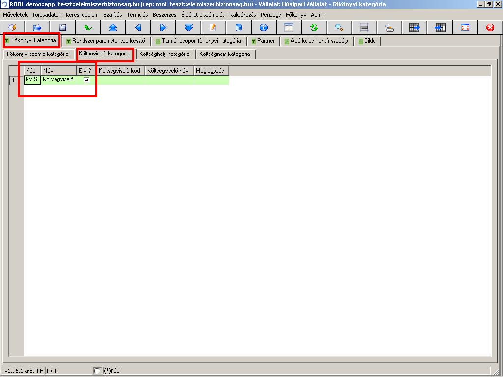Viewport: 503px width, 377px height.
Task: Open Főkönyvi számla kategória subtab
Action: pos(38,54)
